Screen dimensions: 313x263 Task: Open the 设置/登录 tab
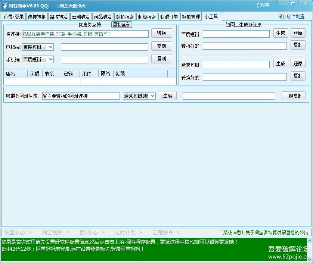point(13,17)
